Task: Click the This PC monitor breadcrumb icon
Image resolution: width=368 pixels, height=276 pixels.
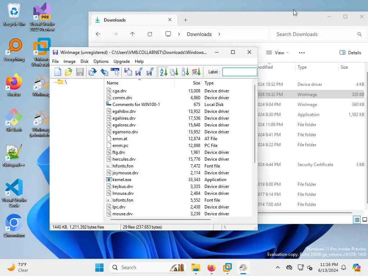Action: [x=168, y=34]
